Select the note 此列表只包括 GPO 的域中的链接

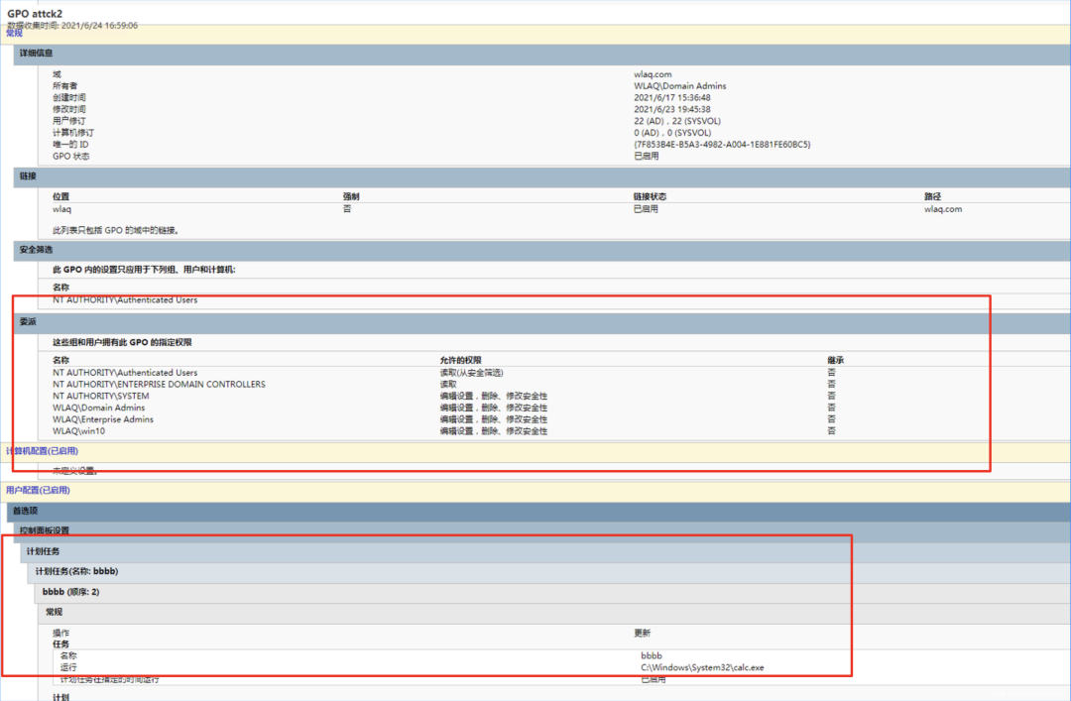click(x=116, y=230)
